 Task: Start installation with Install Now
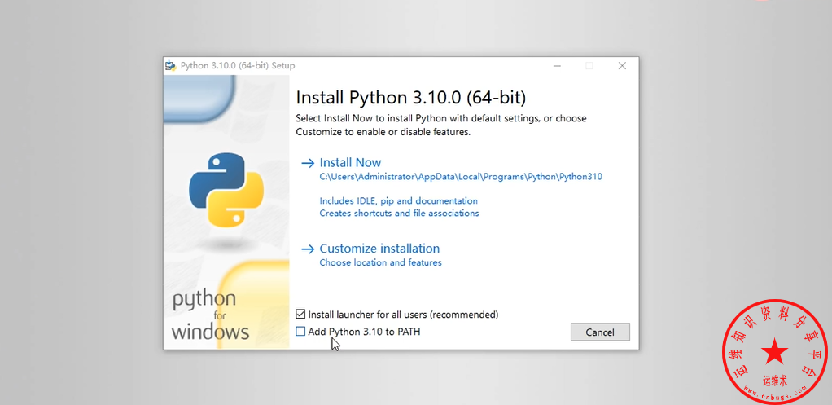click(x=350, y=163)
